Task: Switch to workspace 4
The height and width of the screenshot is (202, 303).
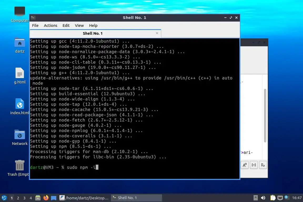Action: click(31, 198)
